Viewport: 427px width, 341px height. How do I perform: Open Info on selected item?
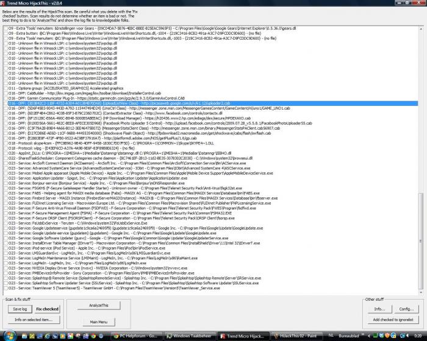tap(34, 320)
